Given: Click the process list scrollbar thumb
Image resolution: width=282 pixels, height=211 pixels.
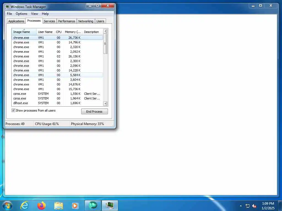Looking at the screenshot, I should [105, 44].
